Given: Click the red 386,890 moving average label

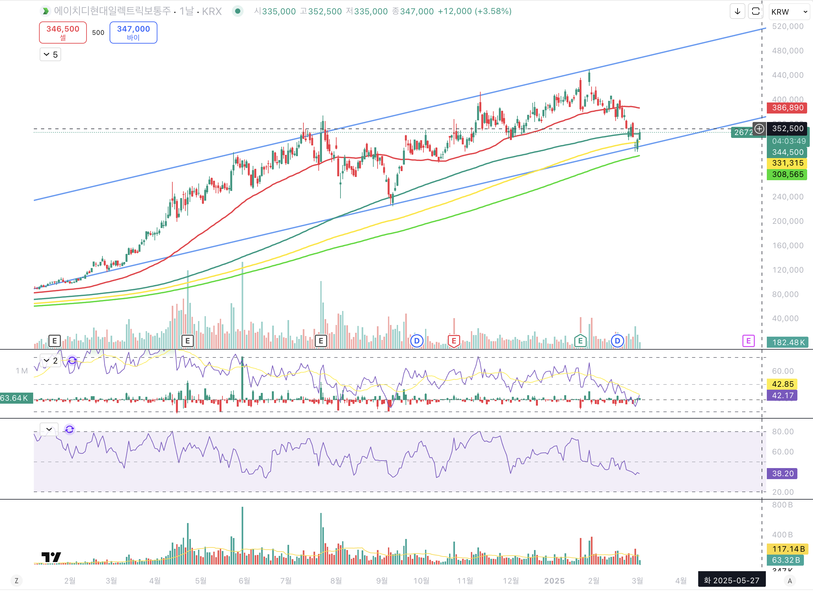Looking at the screenshot, I should 787,108.
